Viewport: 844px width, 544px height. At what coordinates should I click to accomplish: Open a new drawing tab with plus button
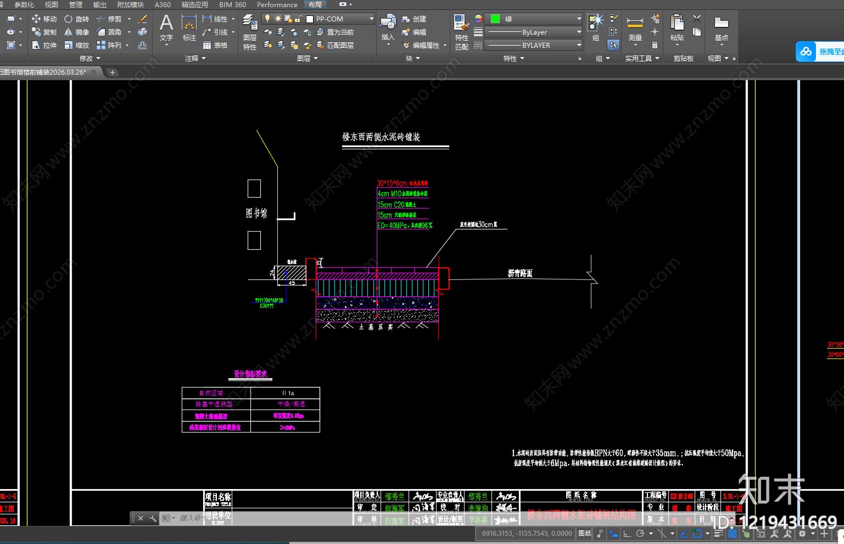[x=112, y=72]
